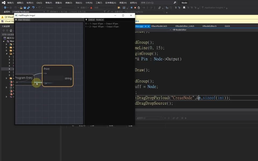Click the Home icon in Solution Explorer
The height and width of the screenshot is (161, 258).
pyautogui.click(x=11, y=30)
